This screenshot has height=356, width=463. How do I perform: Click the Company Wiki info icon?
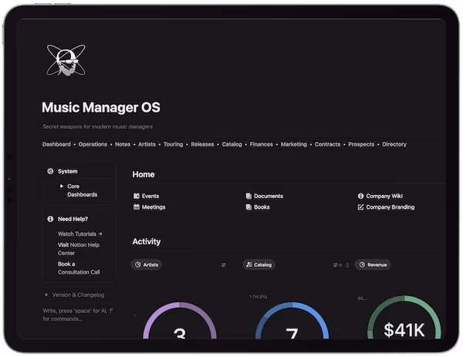[360, 196]
